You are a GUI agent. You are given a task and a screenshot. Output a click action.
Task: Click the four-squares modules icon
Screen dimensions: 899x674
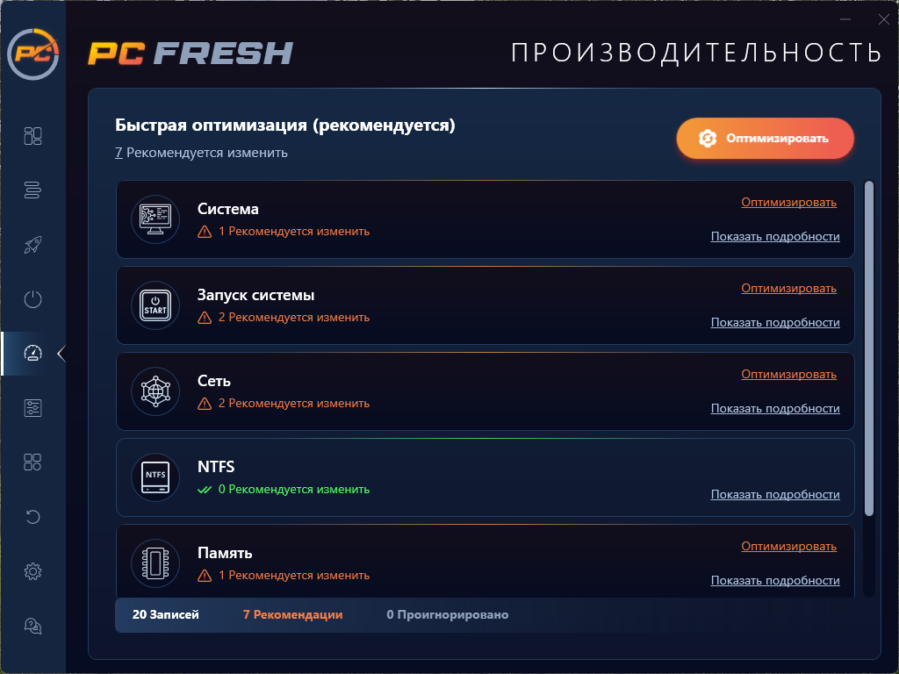coord(32,462)
